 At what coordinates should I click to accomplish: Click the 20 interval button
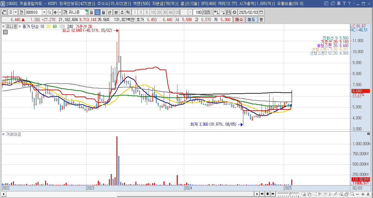[x=159, y=12]
